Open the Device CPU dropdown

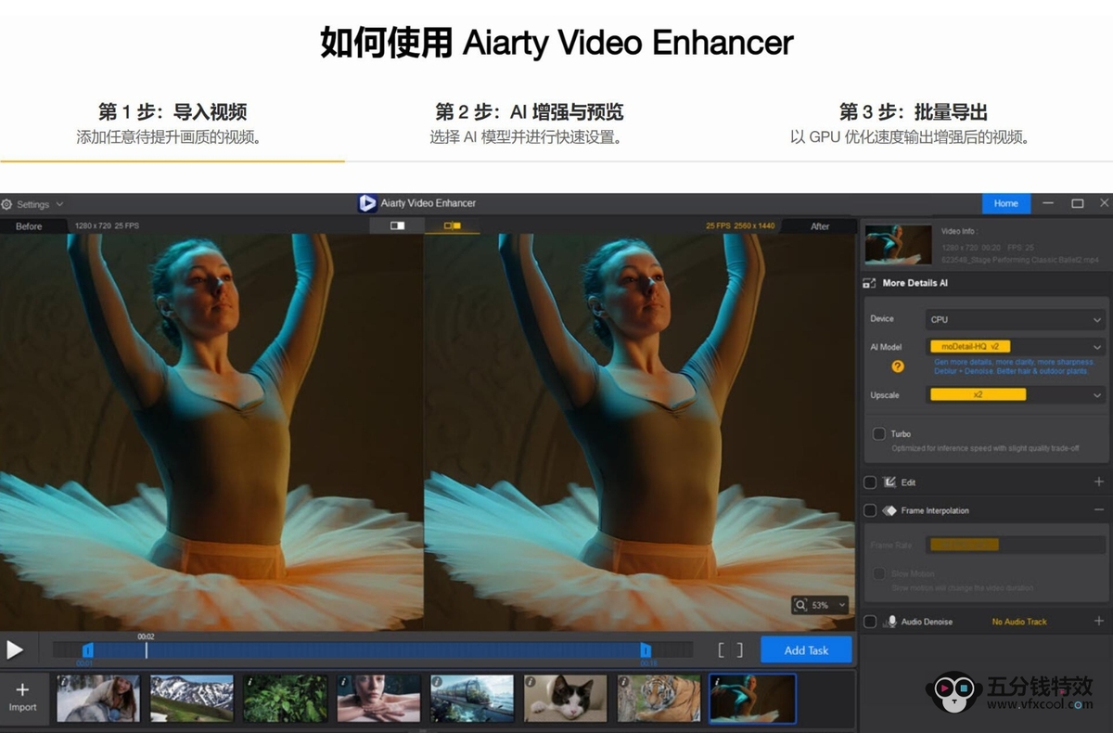coord(1016,319)
